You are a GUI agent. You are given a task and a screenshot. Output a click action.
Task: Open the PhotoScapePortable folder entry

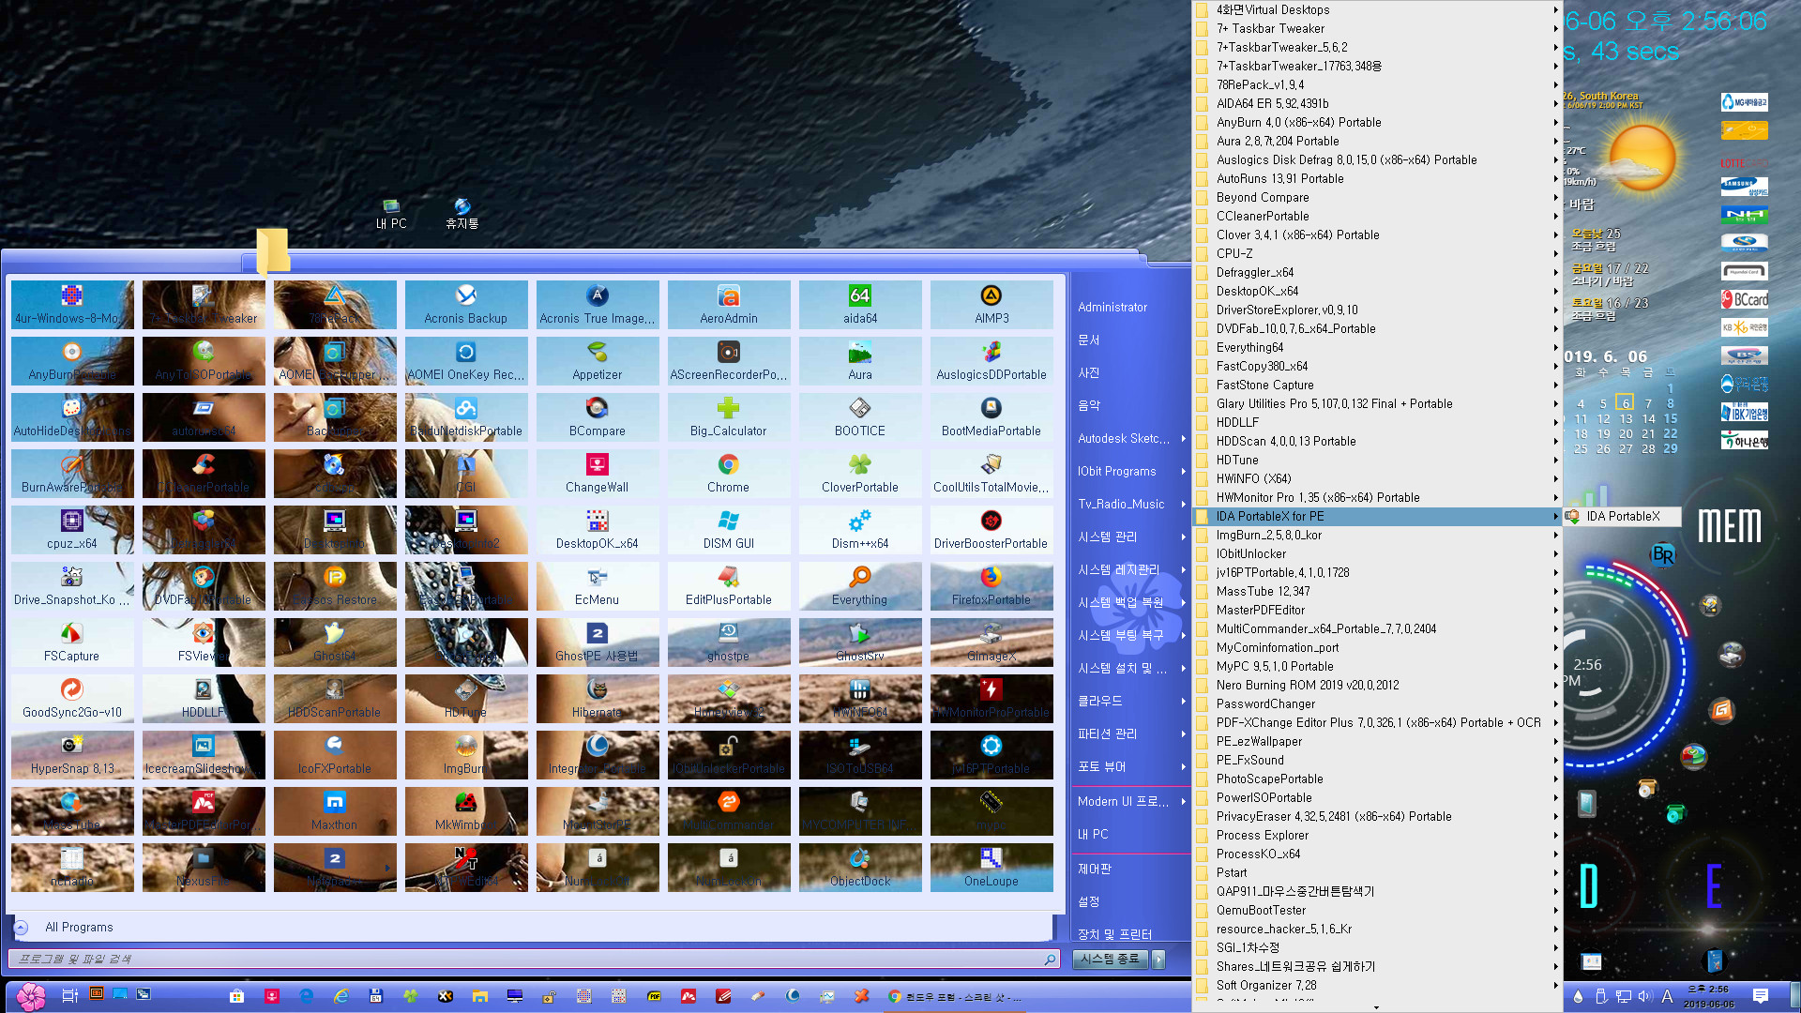[x=1376, y=779]
